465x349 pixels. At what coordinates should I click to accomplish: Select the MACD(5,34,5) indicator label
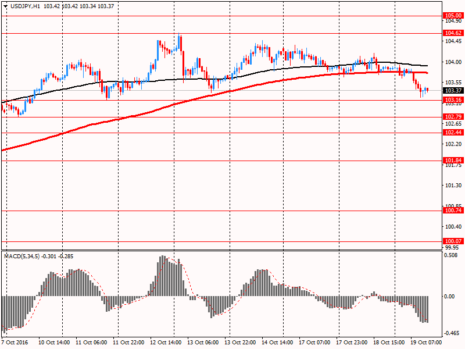[x=22, y=256]
